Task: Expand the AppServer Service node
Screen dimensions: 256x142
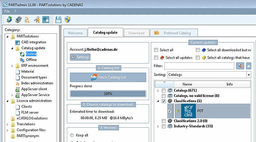Action: (x=12, y=95)
